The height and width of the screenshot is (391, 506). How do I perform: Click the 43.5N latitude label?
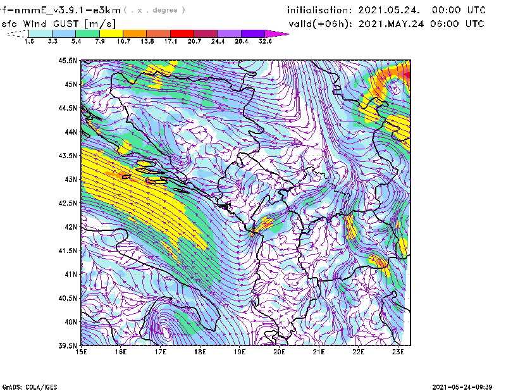(x=68, y=156)
